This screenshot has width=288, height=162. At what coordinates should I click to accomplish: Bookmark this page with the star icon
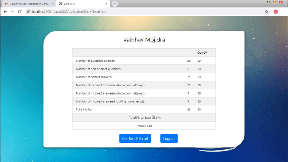[x=266, y=12]
